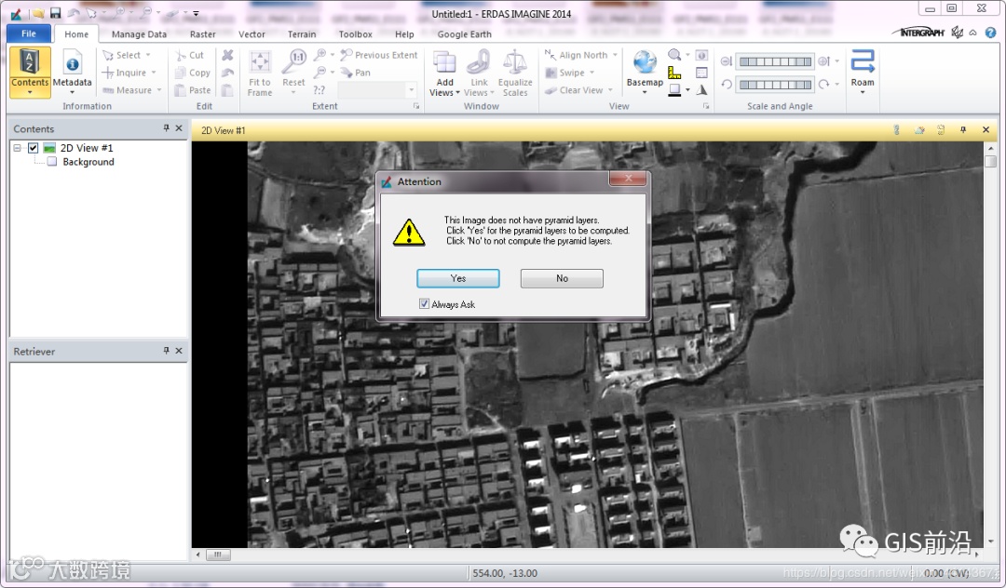Switch to the Raster tab

[x=203, y=33]
